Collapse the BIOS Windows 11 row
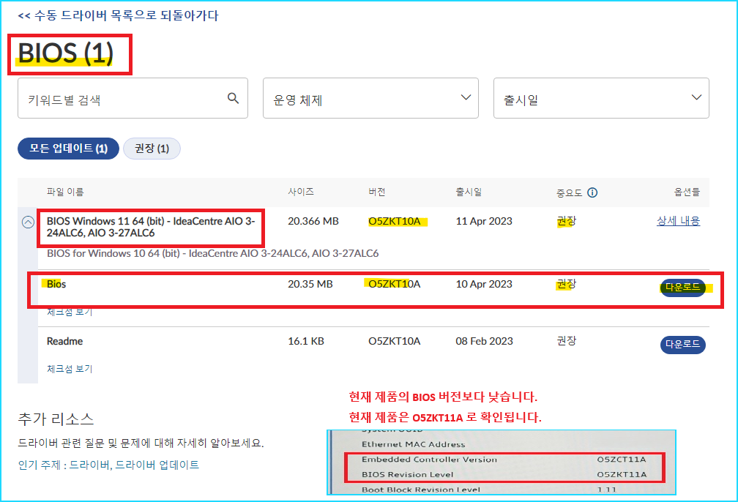The width and height of the screenshot is (738, 502). 29,222
